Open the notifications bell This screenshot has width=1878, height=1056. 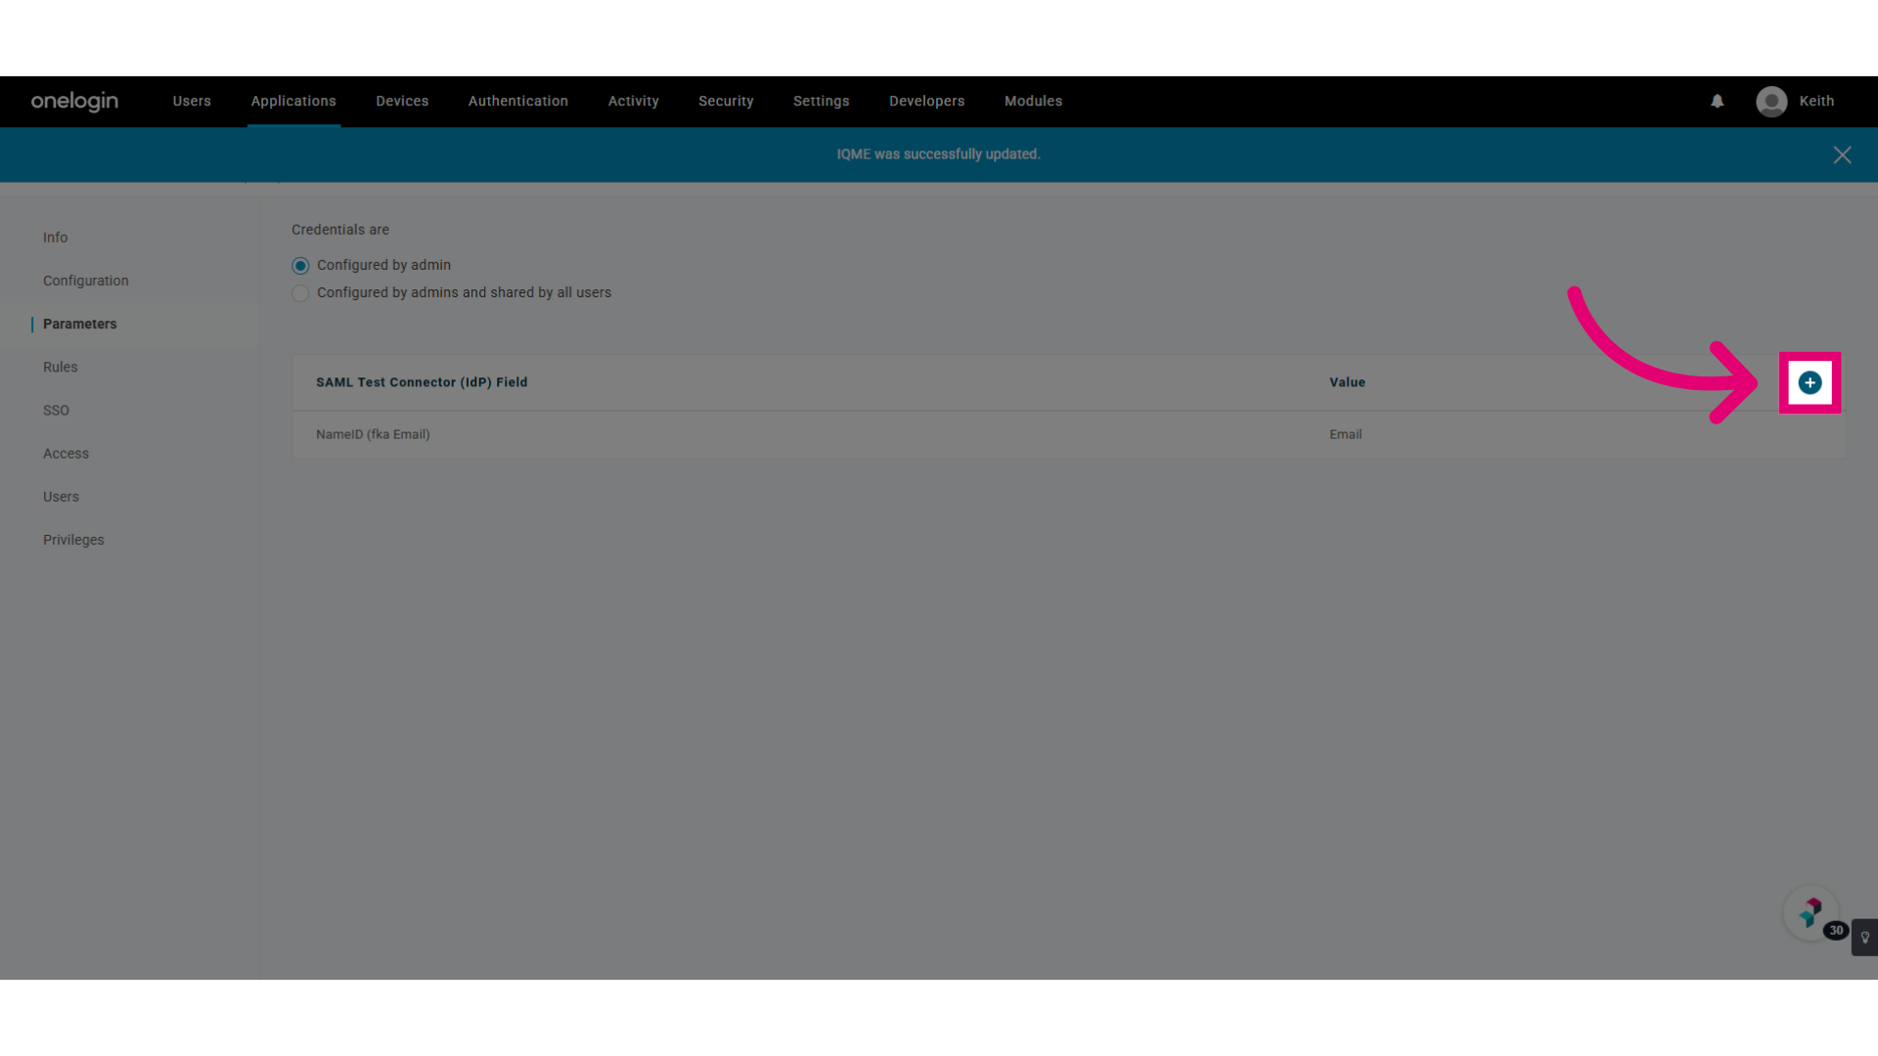(x=1717, y=101)
